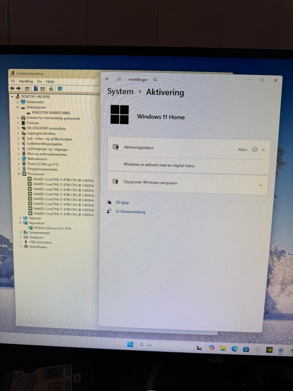Expand the USB-kontrollere category
Viewport: 293px width, 391px height.
coord(21,242)
